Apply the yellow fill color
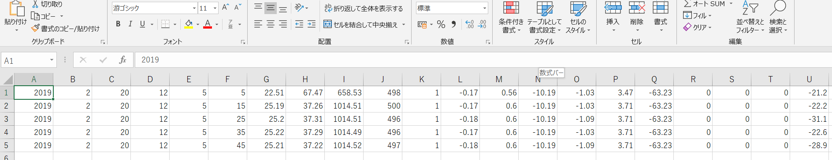 pyautogui.click(x=189, y=24)
